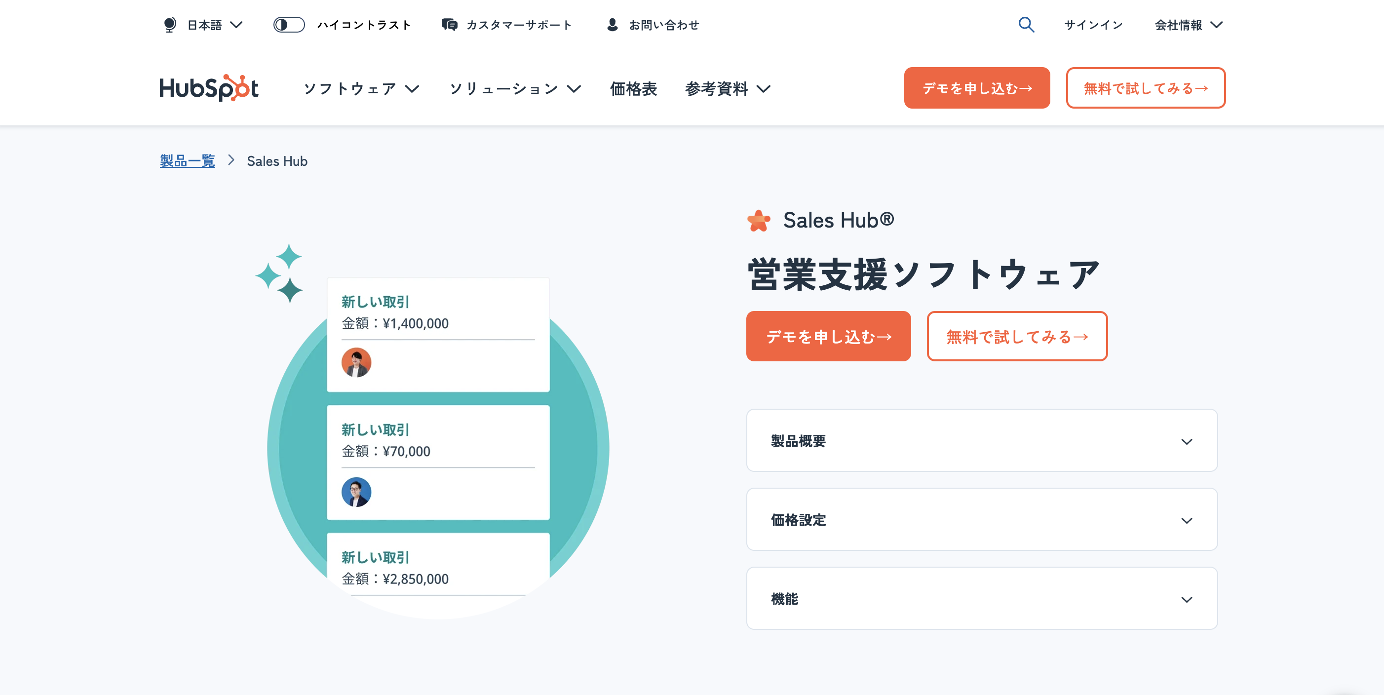
Task: Click the search magnifier icon
Action: pos(1027,25)
